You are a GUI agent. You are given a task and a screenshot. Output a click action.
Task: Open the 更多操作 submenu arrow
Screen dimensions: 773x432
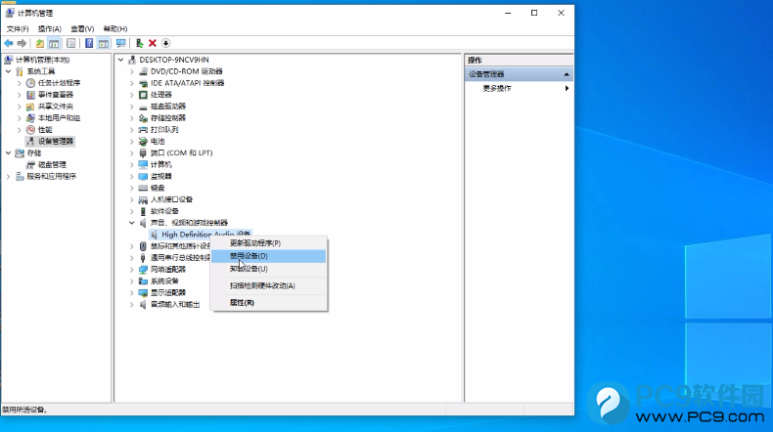(567, 88)
